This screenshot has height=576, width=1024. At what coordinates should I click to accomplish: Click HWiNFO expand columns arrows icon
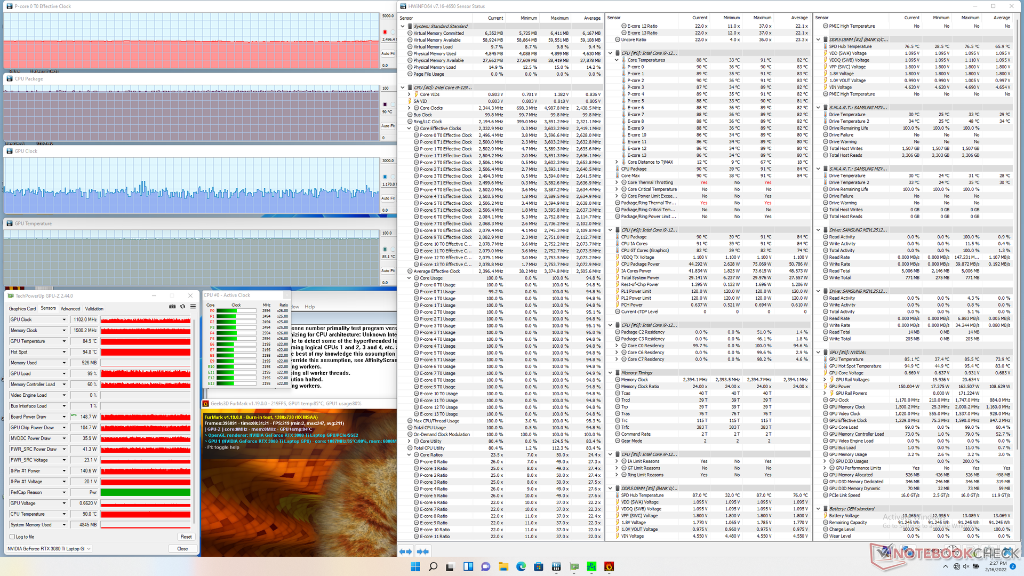click(x=405, y=551)
